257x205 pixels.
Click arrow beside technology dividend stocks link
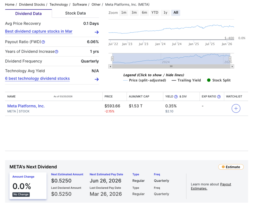[x=96, y=79]
